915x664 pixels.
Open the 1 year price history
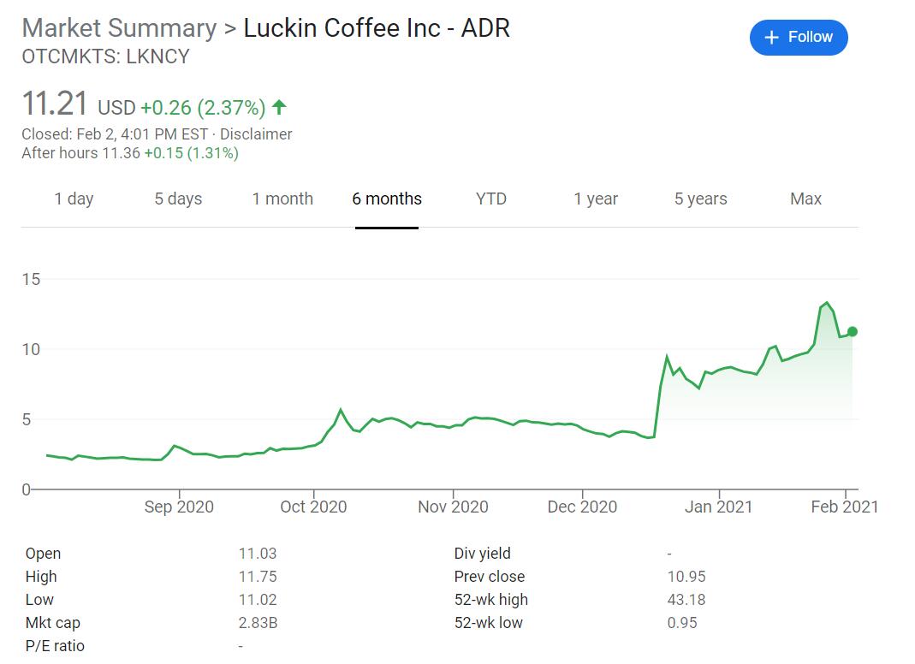pyautogui.click(x=595, y=199)
